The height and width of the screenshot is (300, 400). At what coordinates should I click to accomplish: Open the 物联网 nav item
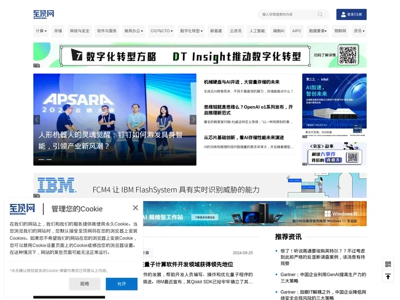[x=340, y=31]
